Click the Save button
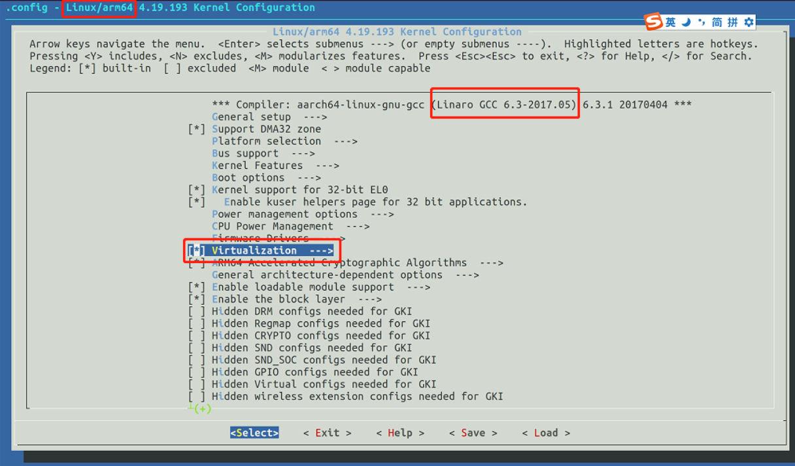Viewport: 795px width, 466px height. 473,433
